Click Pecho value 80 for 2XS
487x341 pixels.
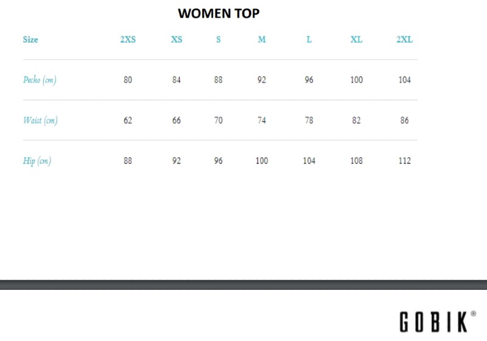click(x=128, y=80)
